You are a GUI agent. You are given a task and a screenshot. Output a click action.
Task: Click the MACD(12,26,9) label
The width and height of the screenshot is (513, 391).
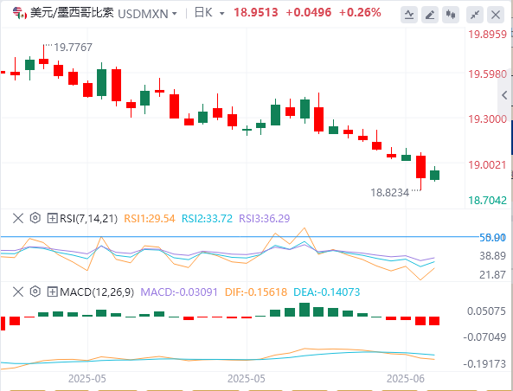pos(97,292)
